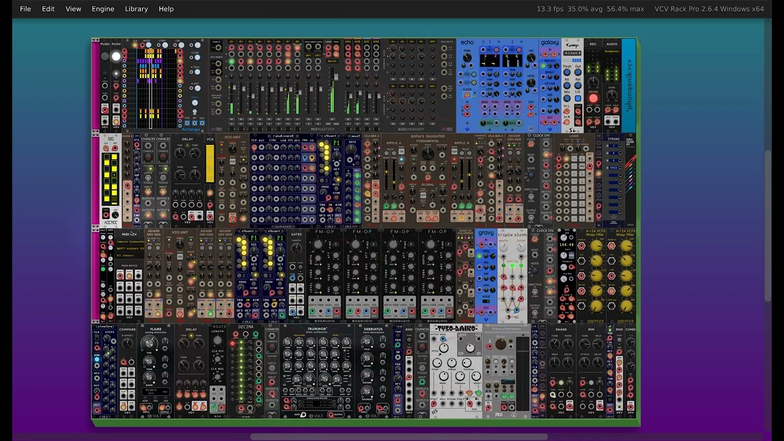784x441 pixels.
Task: Click the GATES module LENGTH knob
Action: point(296,248)
